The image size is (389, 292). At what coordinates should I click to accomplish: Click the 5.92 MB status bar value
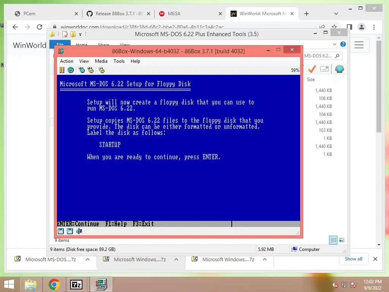pyautogui.click(x=266, y=249)
